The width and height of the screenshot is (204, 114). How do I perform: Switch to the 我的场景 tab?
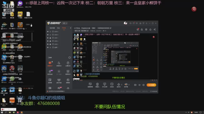[x=52, y=28]
